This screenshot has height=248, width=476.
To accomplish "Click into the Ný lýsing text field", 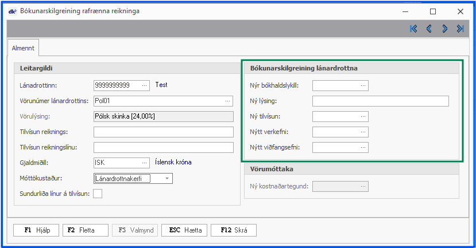I will [380, 101].
